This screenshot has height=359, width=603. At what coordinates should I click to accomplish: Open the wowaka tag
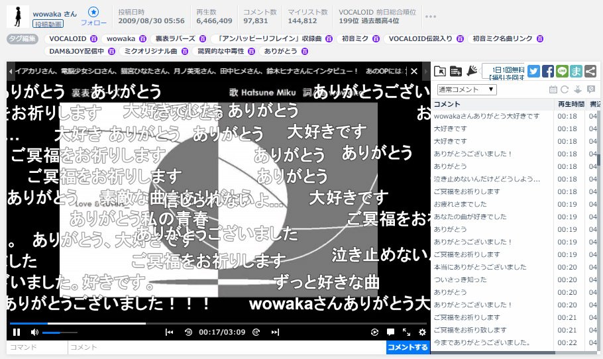pos(121,38)
